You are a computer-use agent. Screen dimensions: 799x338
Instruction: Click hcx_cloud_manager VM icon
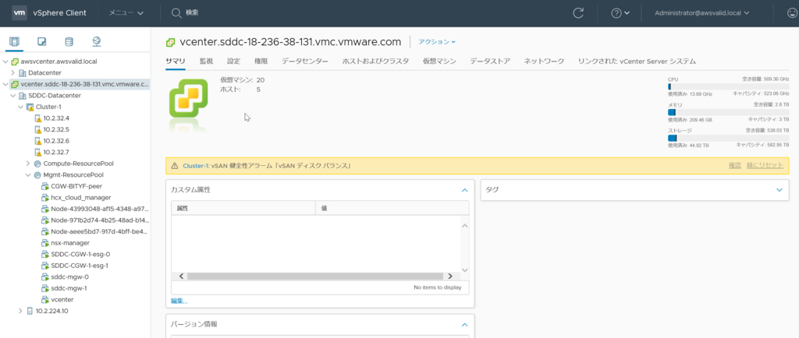click(44, 197)
